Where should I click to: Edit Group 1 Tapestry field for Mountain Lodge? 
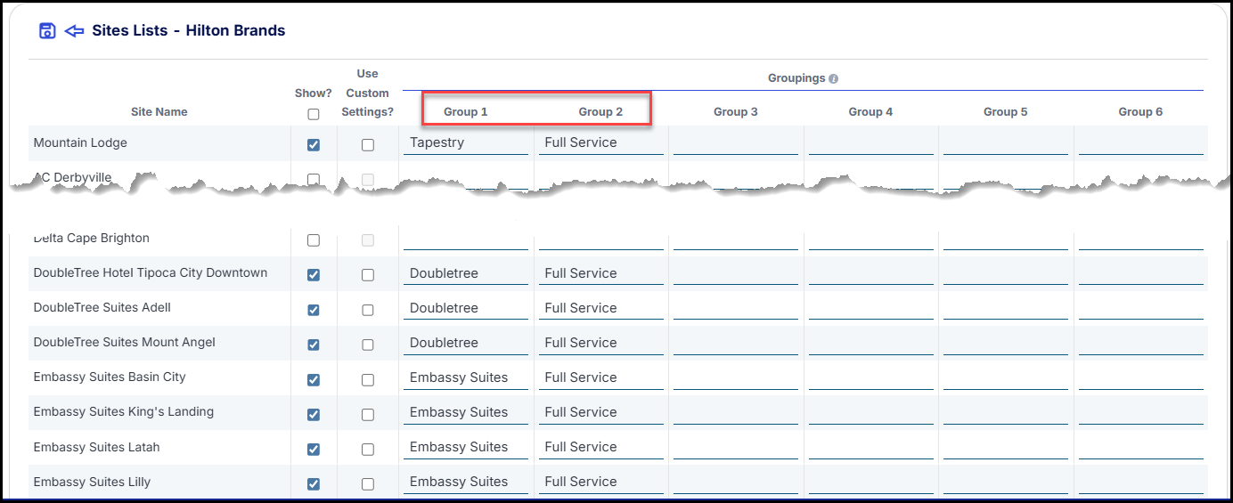click(466, 142)
